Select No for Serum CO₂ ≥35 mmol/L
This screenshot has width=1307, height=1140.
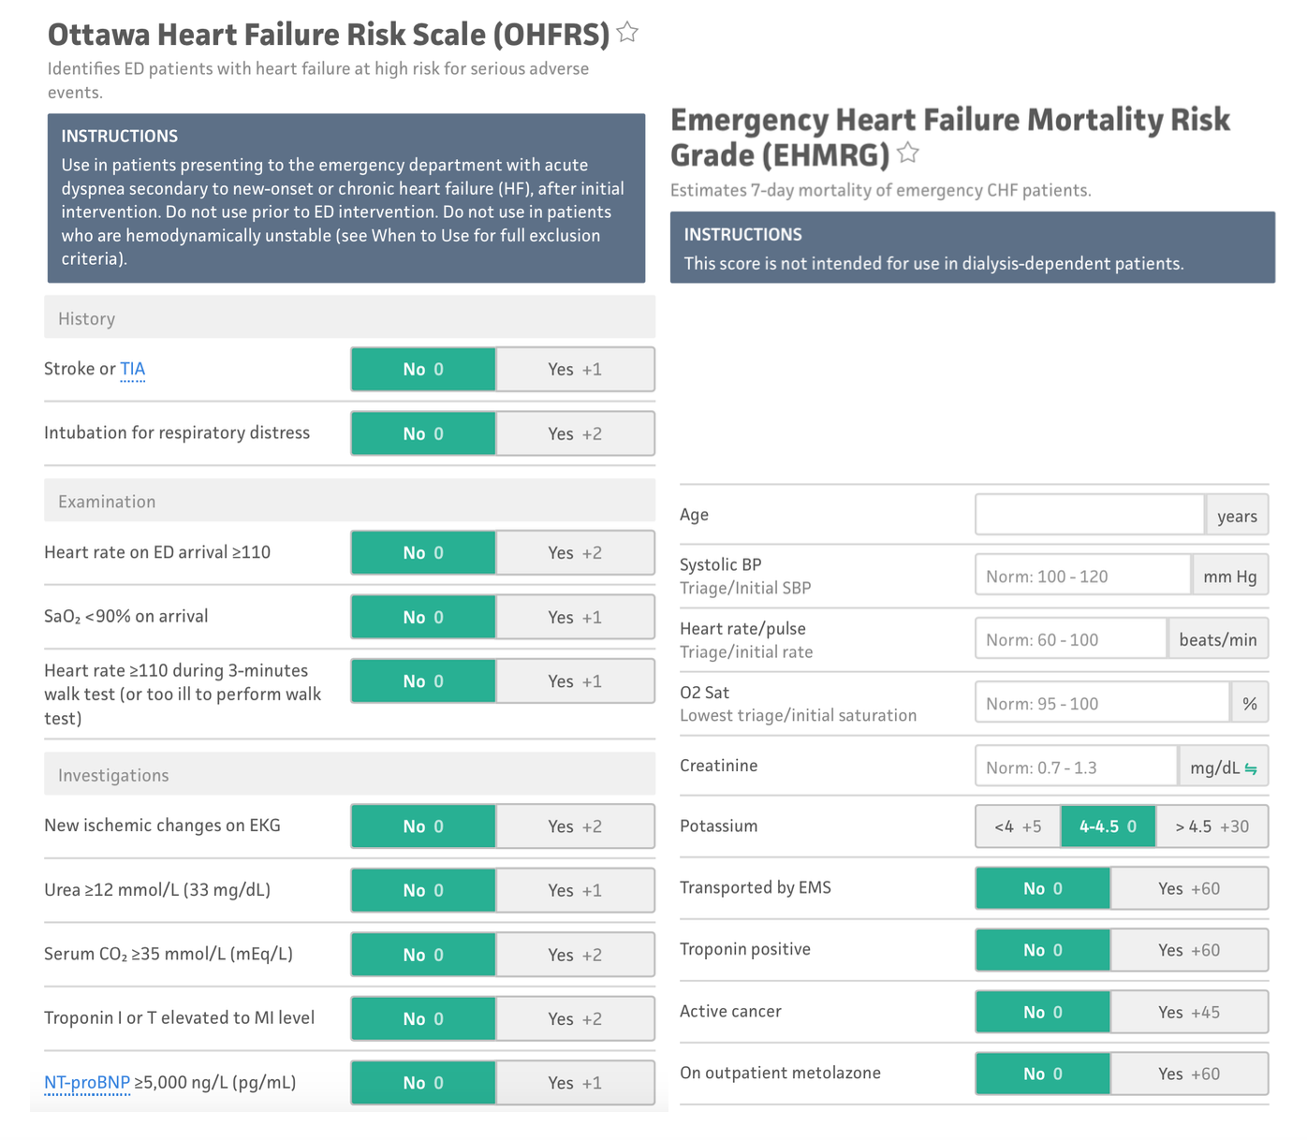(423, 955)
